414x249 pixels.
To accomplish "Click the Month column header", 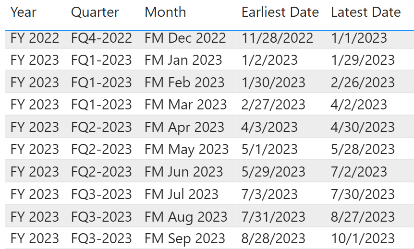I will [x=165, y=12].
